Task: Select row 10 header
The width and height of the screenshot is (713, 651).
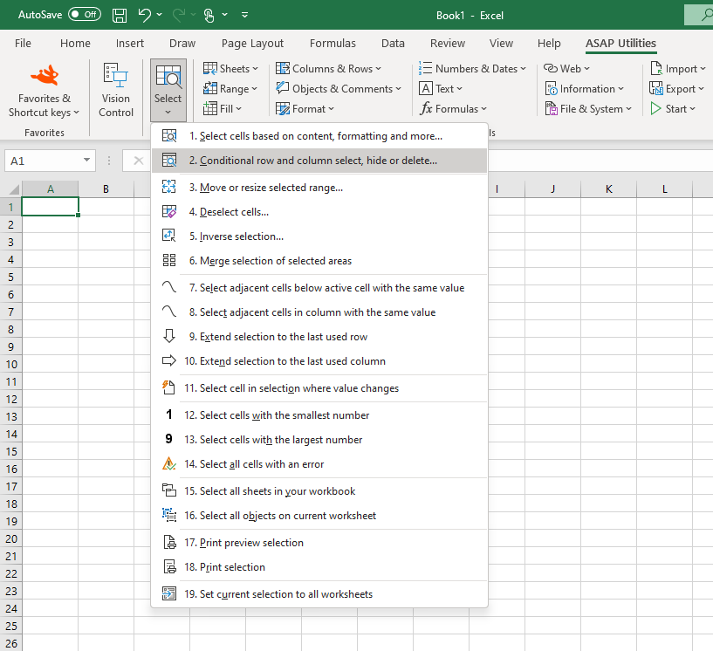Action: 11,364
